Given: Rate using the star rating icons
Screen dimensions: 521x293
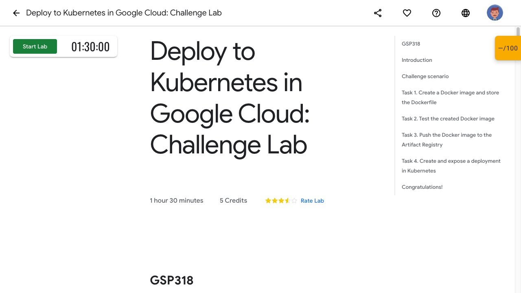Looking at the screenshot, I should (x=281, y=201).
